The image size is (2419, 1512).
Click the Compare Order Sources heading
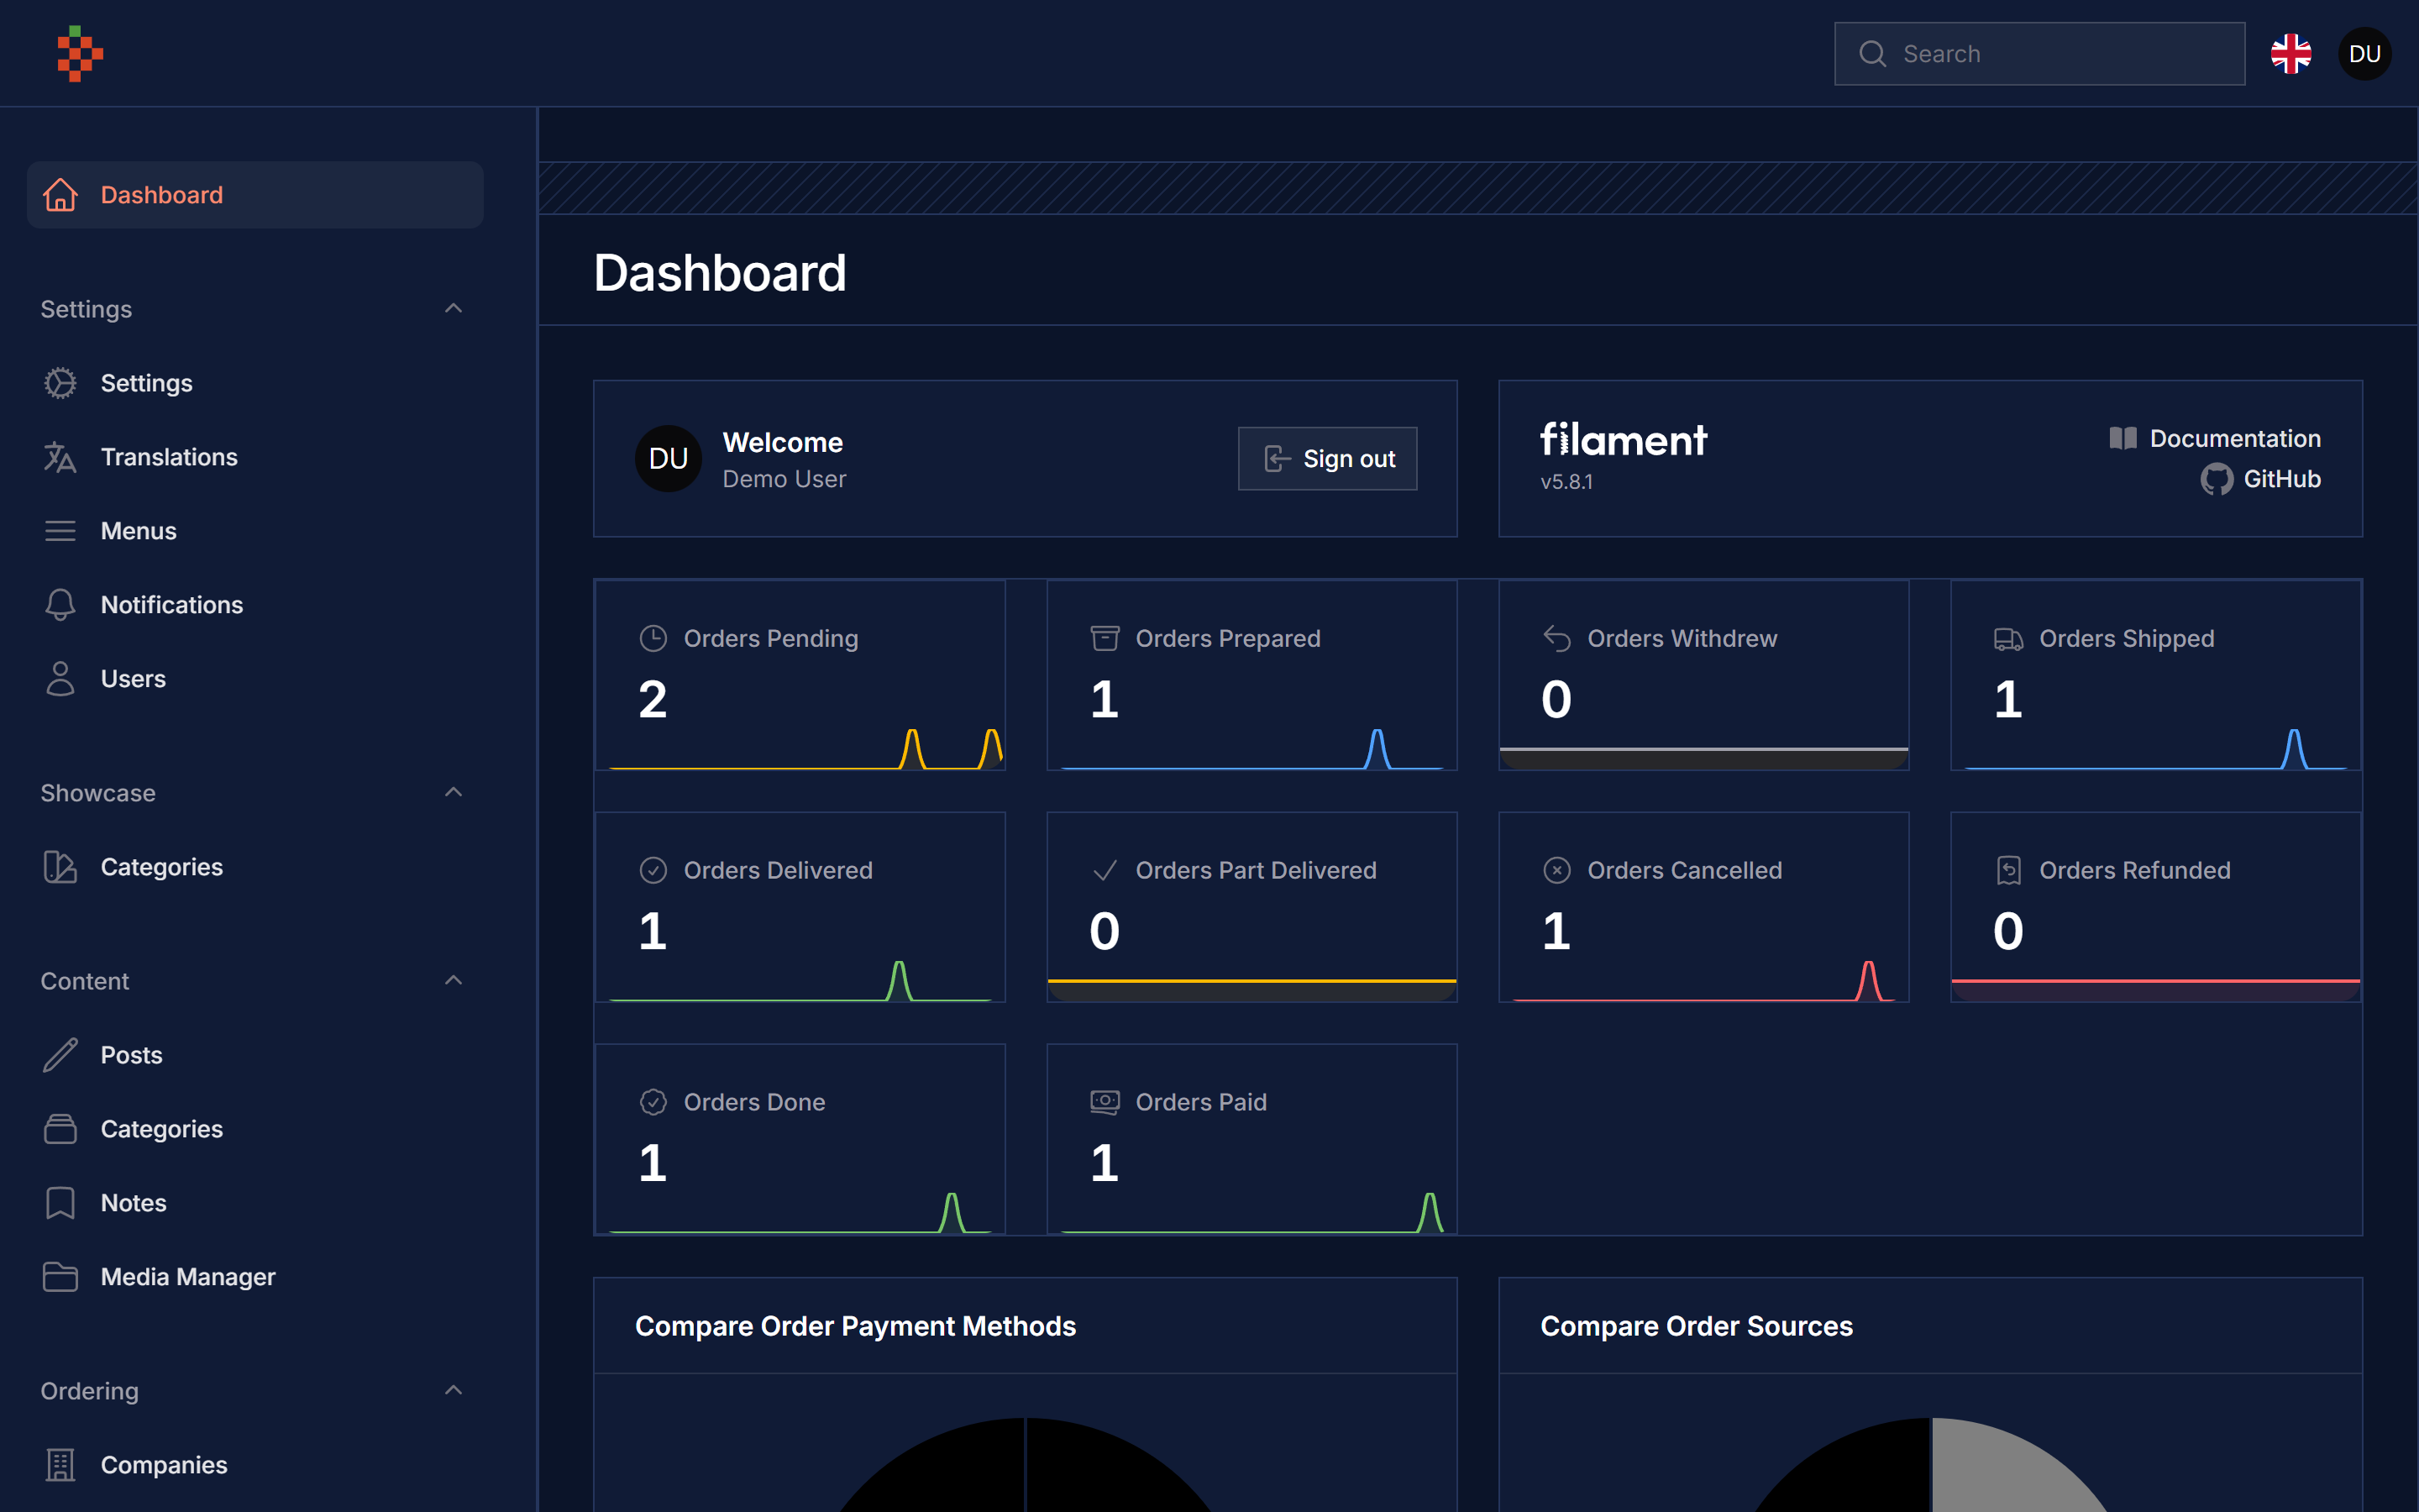(x=1697, y=1326)
